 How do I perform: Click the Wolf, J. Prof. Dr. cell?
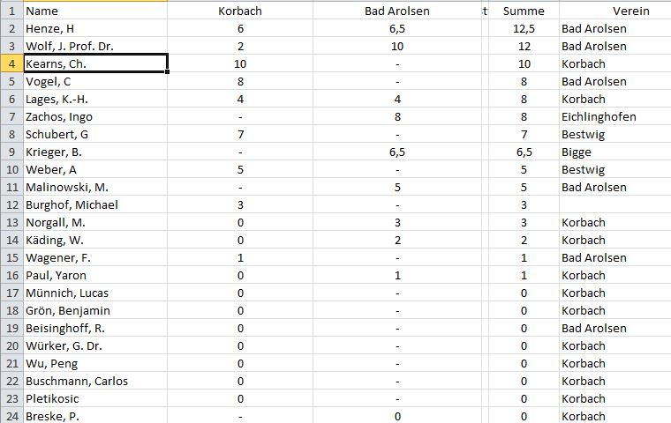click(x=95, y=46)
